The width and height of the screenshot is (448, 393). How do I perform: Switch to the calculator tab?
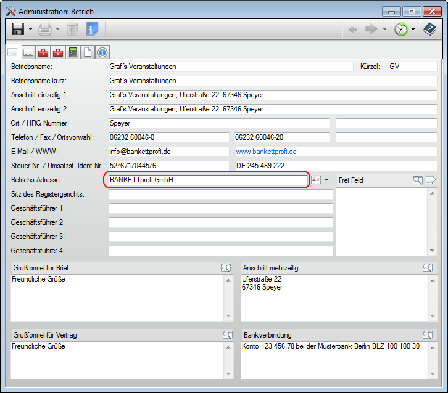pyautogui.click(x=73, y=52)
